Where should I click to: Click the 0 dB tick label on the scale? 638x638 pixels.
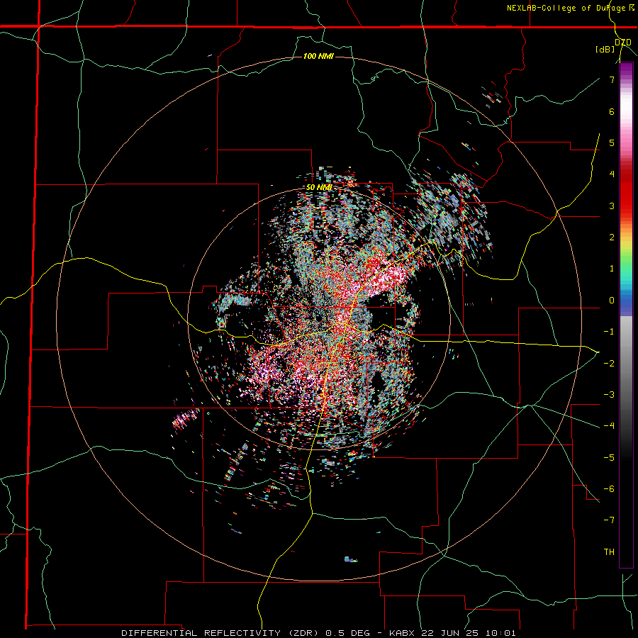(x=612, y=301)
